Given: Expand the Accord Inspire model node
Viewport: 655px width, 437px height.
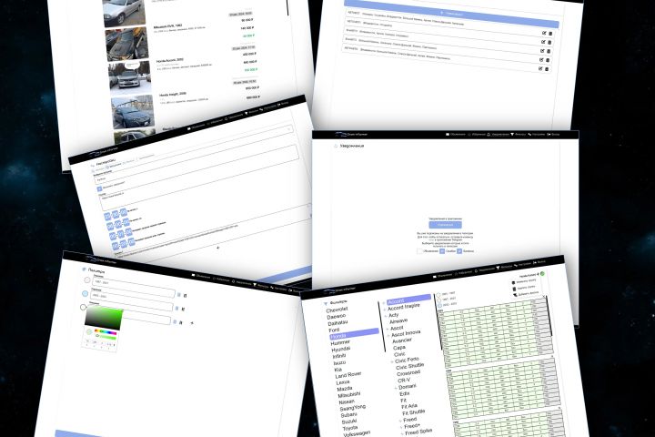Looking at the screenshot, I should pyautogui.click(x=384, y=310).
